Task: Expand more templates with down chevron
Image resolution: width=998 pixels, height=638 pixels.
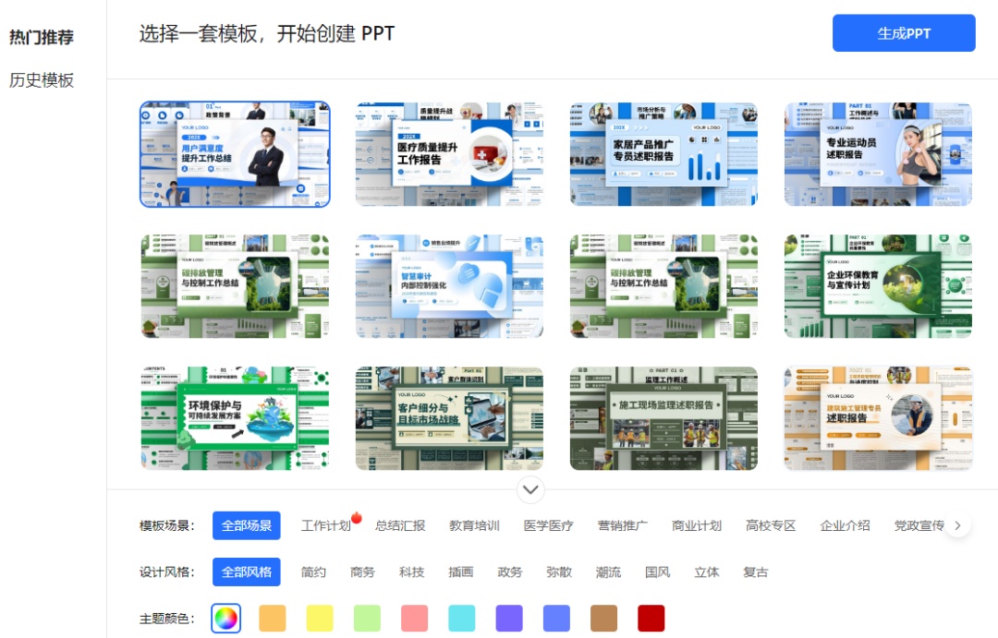Action: 530,489
